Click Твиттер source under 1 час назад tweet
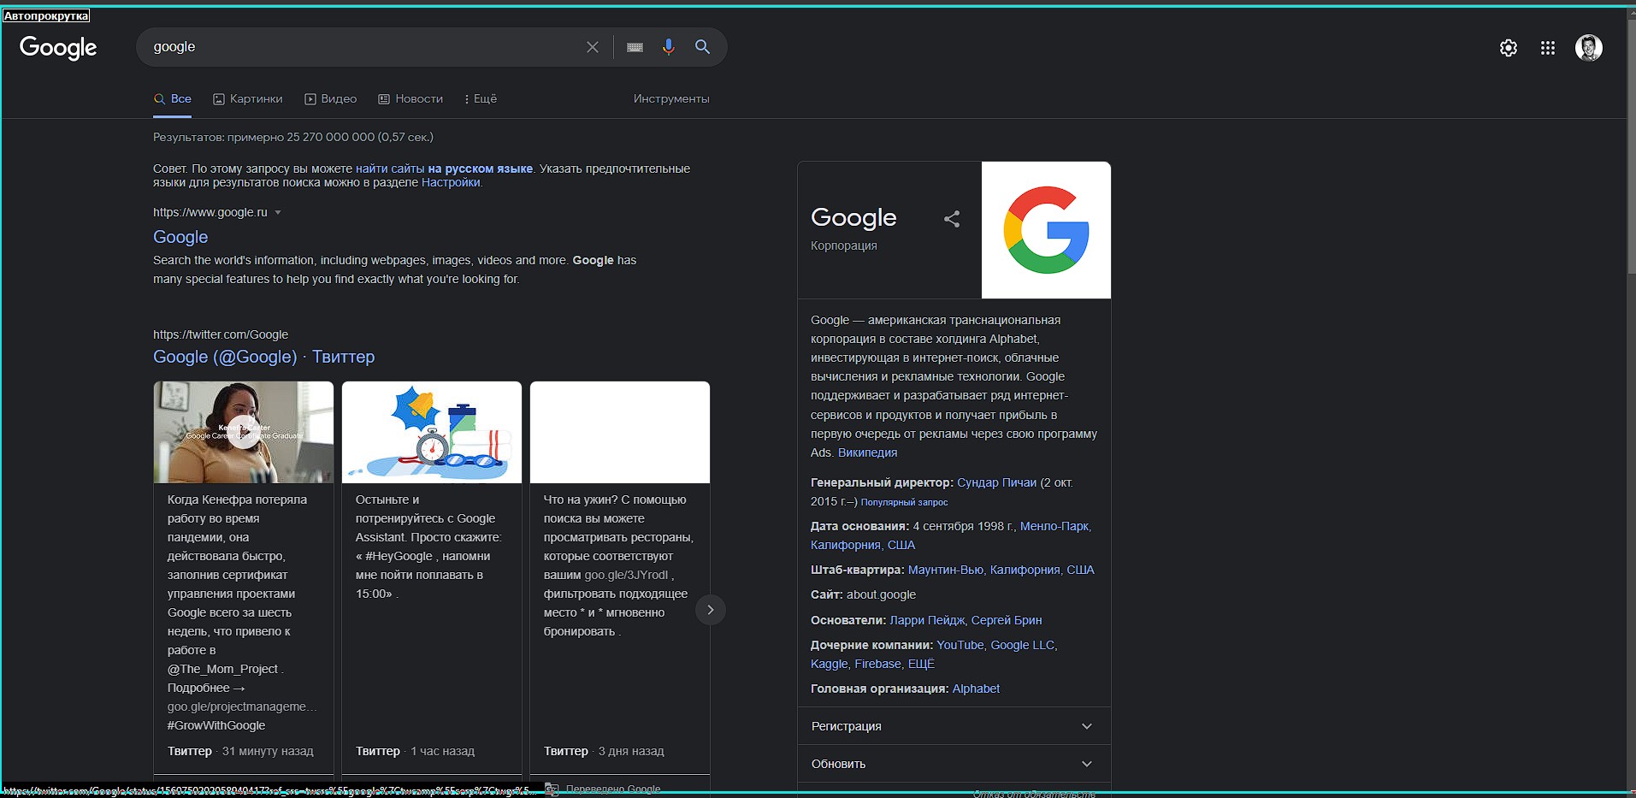This screenshot has height=798, width=1636. coord(378,751)
